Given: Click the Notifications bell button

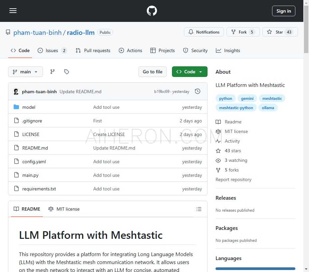Looking at the screenshot, I should click(x=204, y=32).
